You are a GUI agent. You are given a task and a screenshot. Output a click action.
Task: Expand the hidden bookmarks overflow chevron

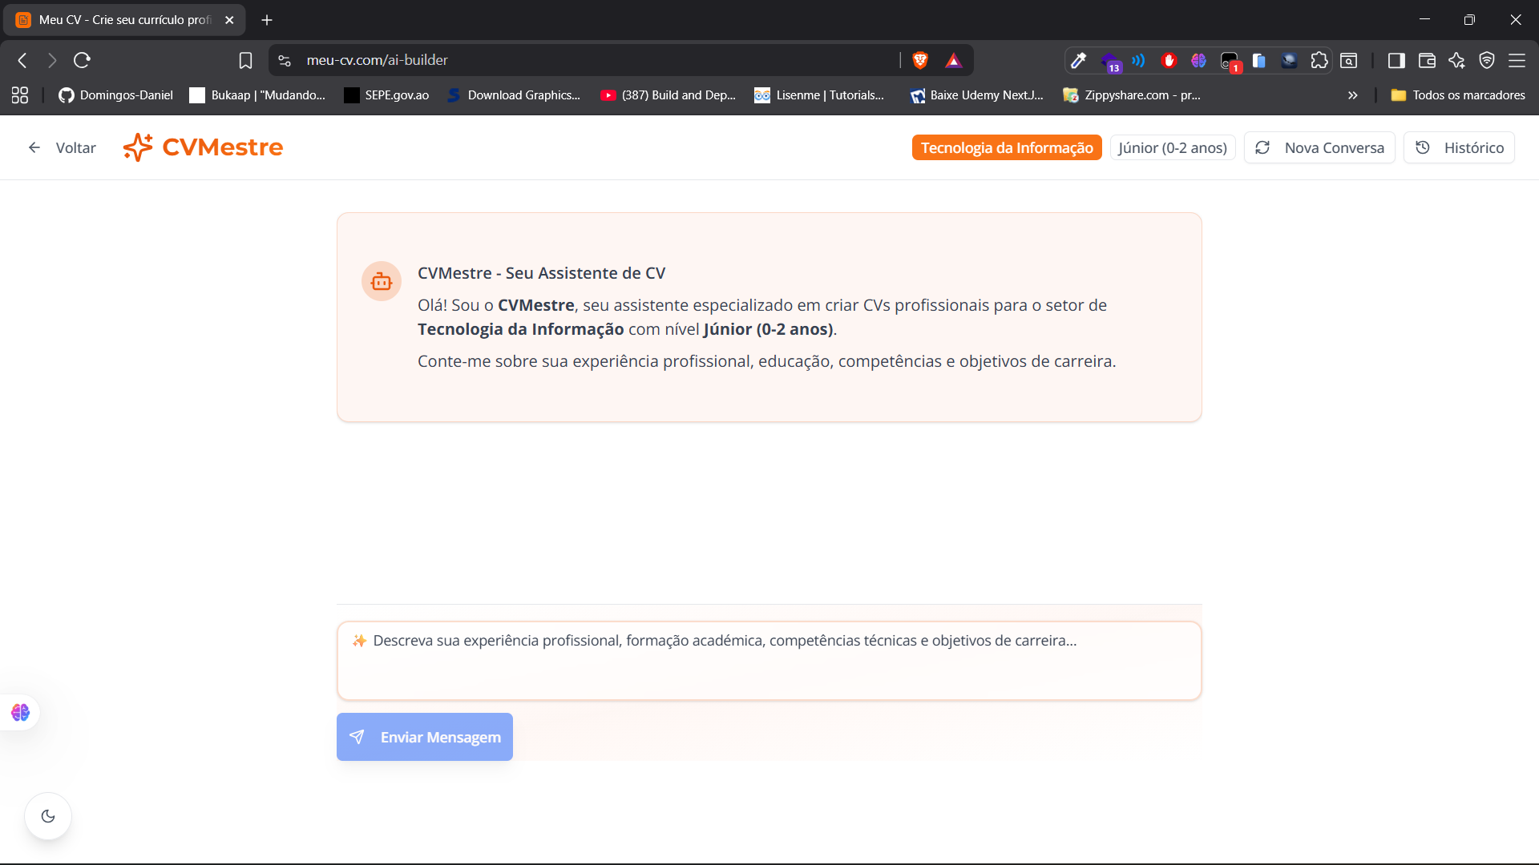(x=1352, y=95)
